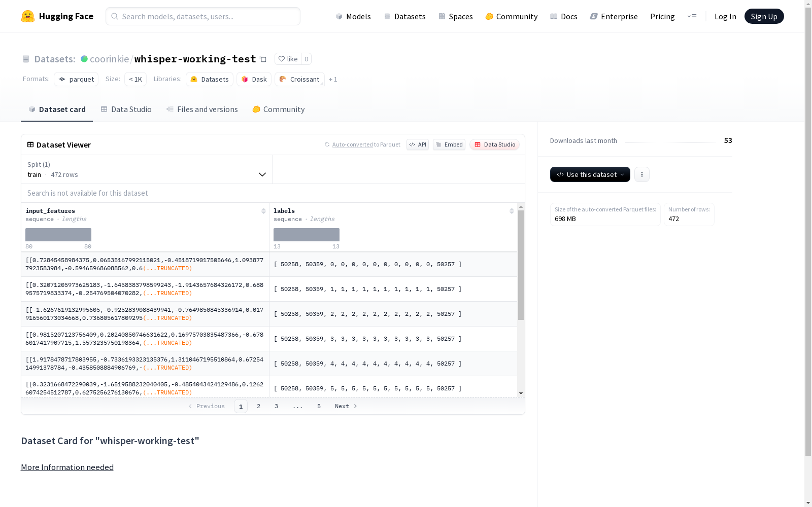Click the labels lengths histogram bar
Screen dimensions: 812x507
tap(307, 235)
